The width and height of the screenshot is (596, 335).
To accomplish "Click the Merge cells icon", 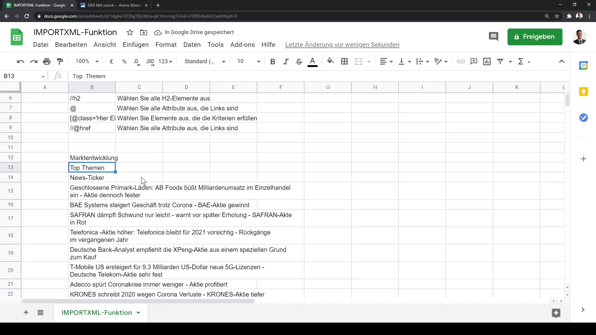I will point(359,61).
